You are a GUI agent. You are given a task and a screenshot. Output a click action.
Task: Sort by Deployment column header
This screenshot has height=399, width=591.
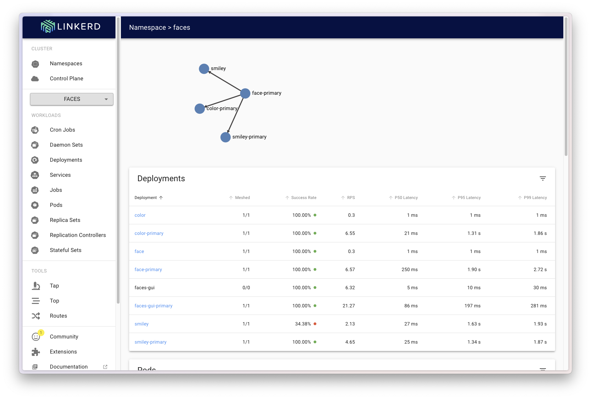(x=149, y=198)
